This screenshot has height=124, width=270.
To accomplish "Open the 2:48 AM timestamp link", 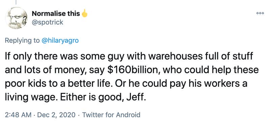I will coord(18,115).
